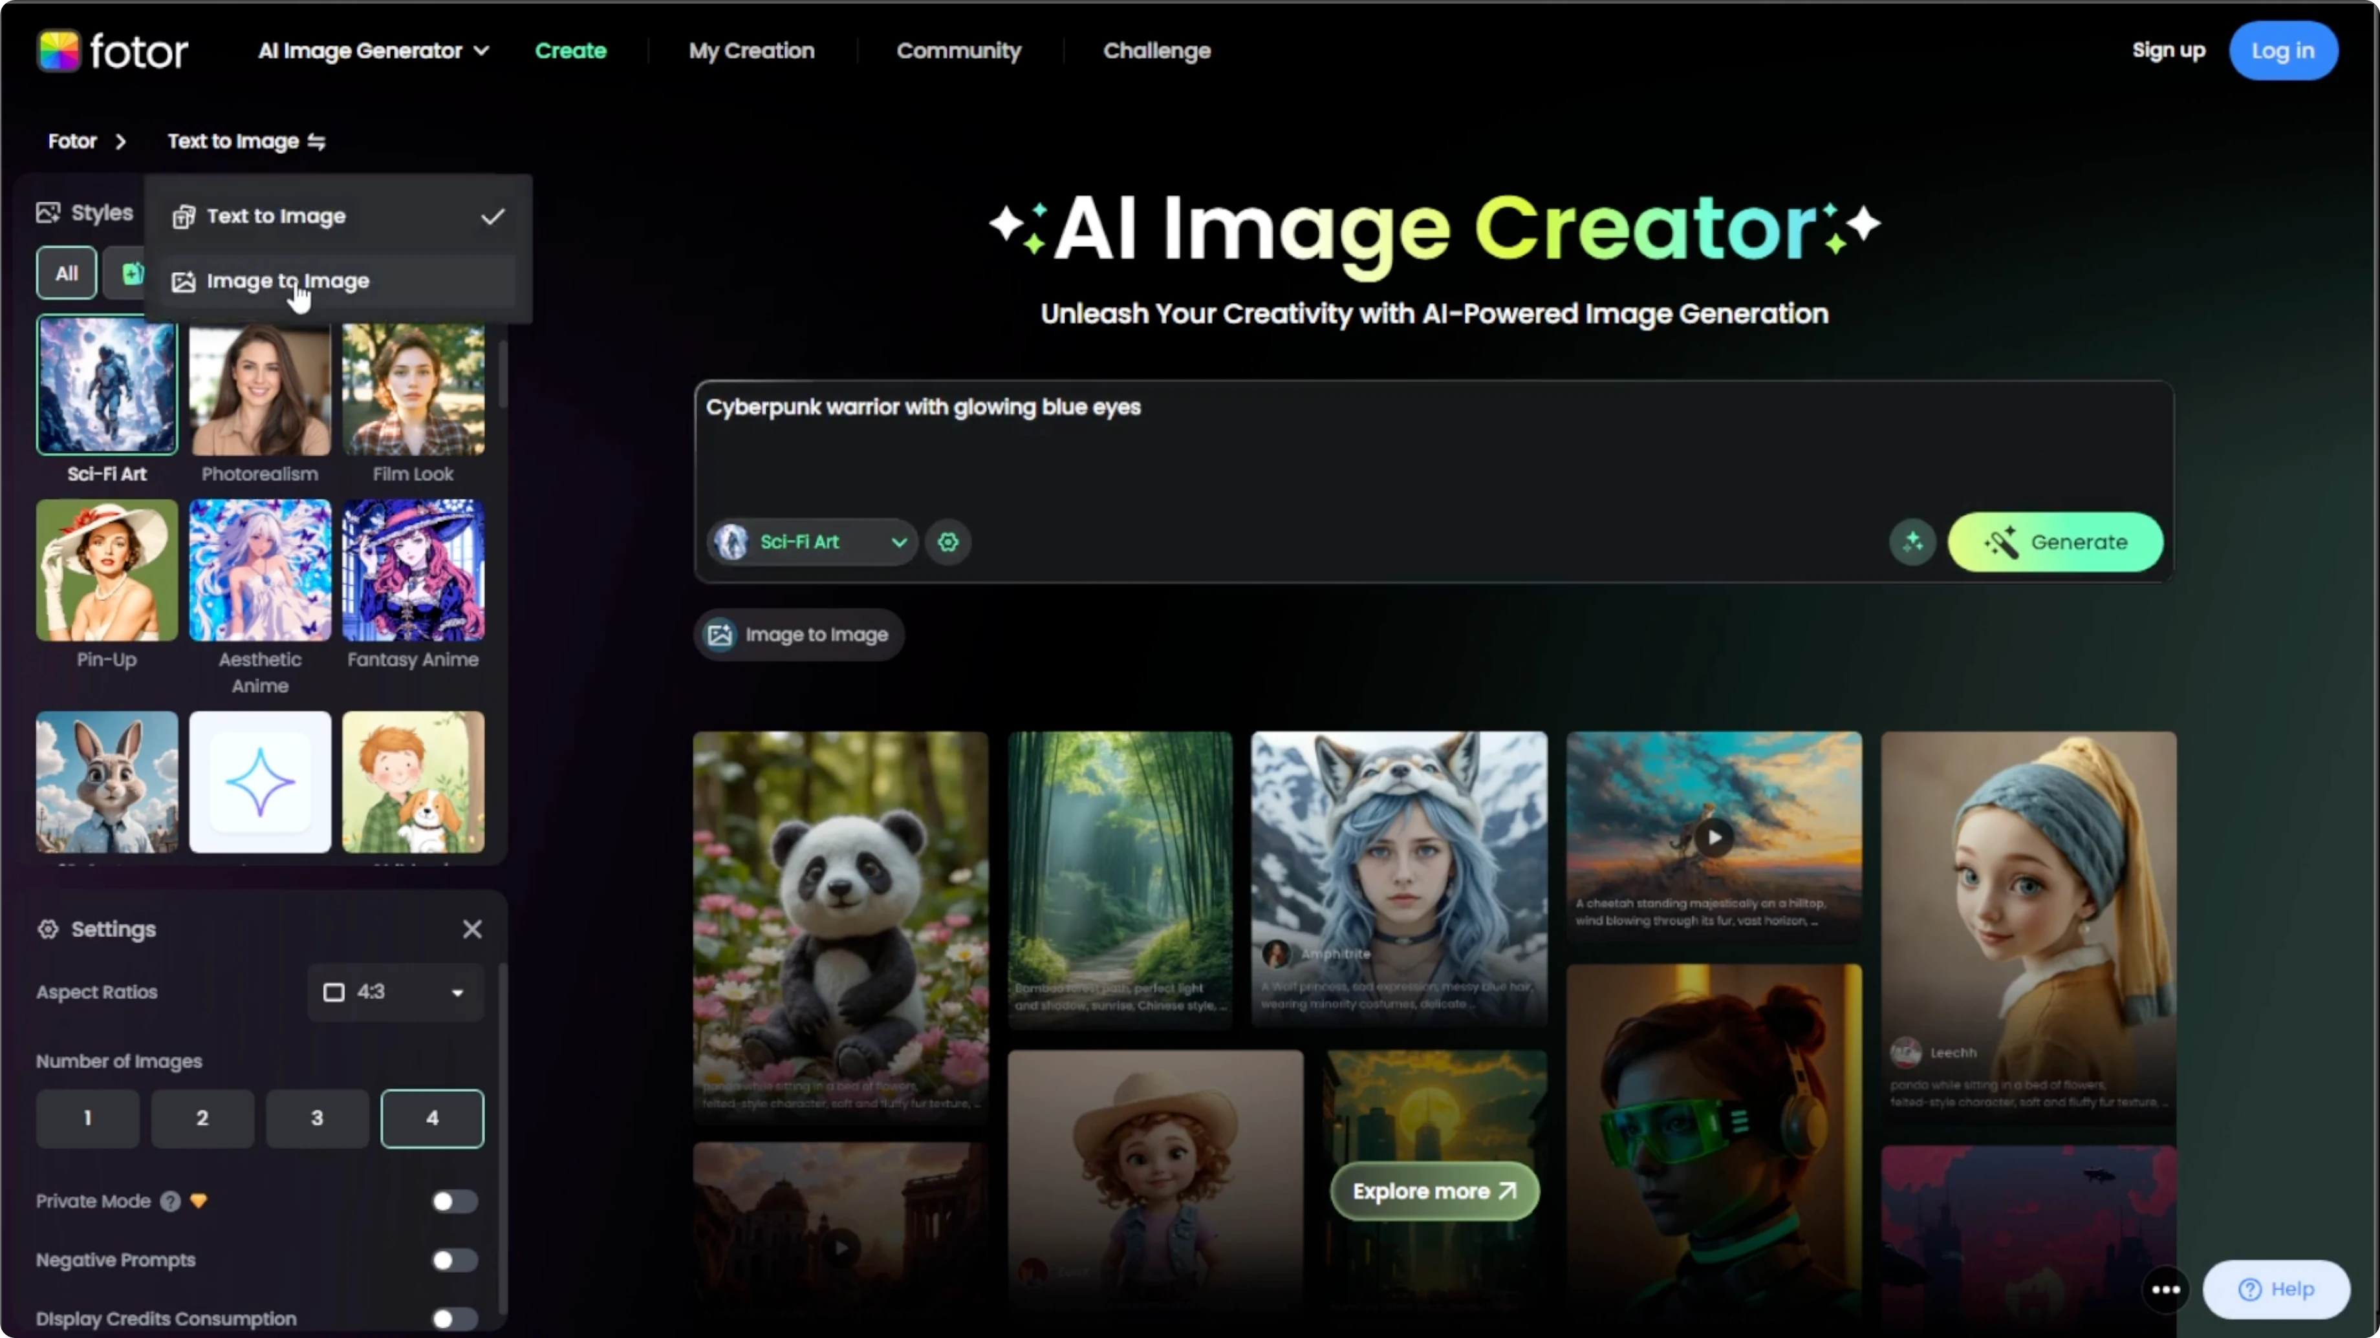Open the My Creation tab
2380x1338 pixels.
tap(751, 51)
